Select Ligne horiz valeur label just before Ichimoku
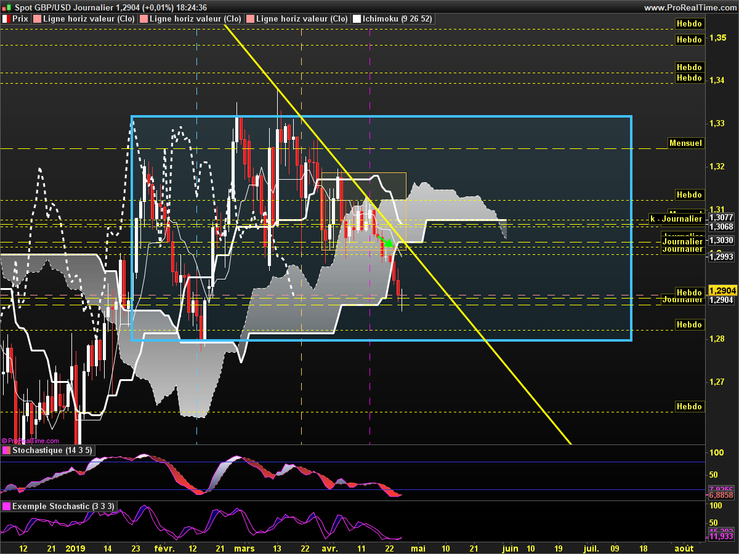 [x=301, y=19]
